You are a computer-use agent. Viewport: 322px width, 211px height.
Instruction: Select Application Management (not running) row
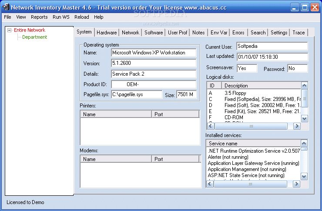[x=254, y=169]
